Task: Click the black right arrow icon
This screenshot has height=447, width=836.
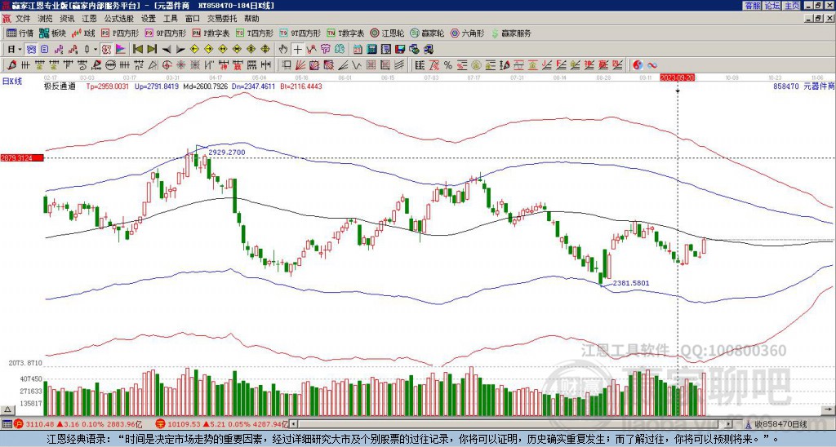Action: (180, 50)
